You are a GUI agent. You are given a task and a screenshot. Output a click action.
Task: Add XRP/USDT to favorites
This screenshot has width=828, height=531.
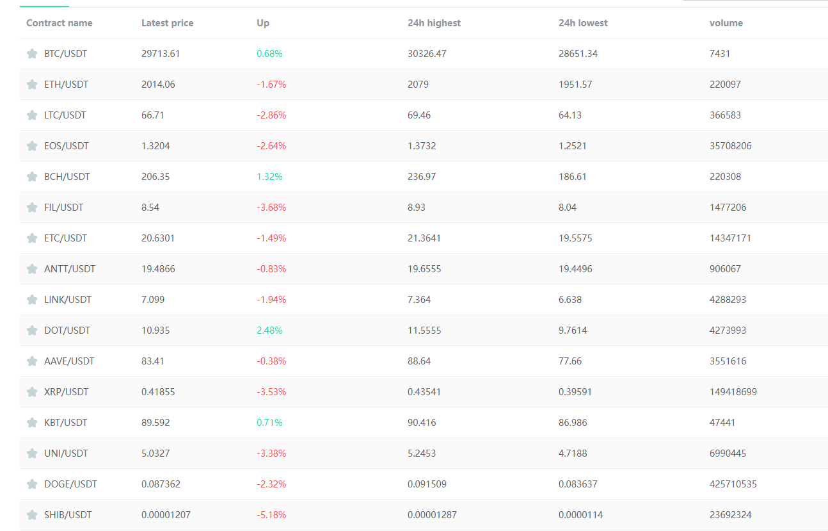click(32, 392)
